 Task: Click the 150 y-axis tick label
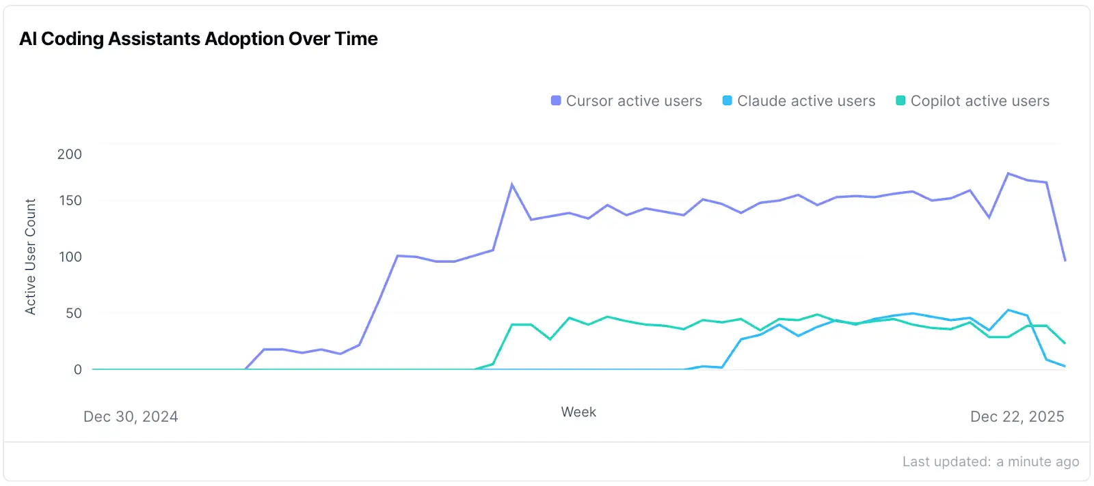click(70, 201)
